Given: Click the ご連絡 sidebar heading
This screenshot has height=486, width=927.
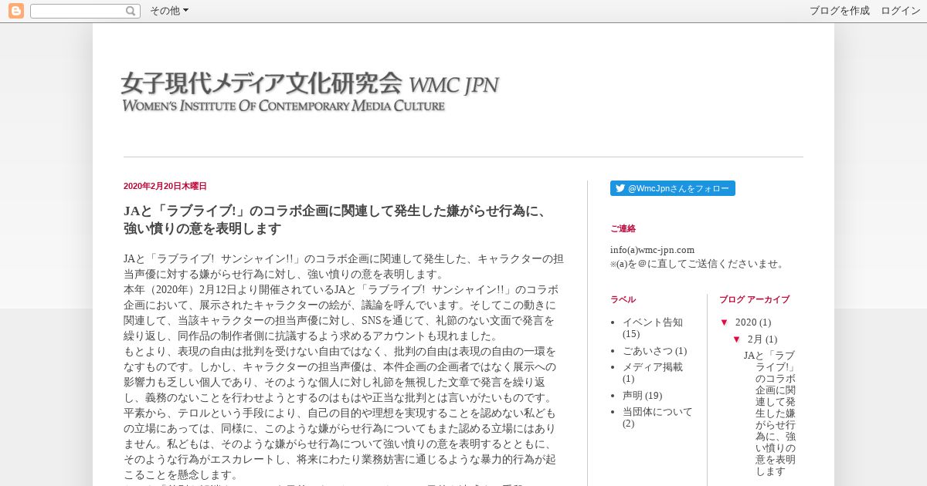Looking at the screenshot, I should coord(623,228).
